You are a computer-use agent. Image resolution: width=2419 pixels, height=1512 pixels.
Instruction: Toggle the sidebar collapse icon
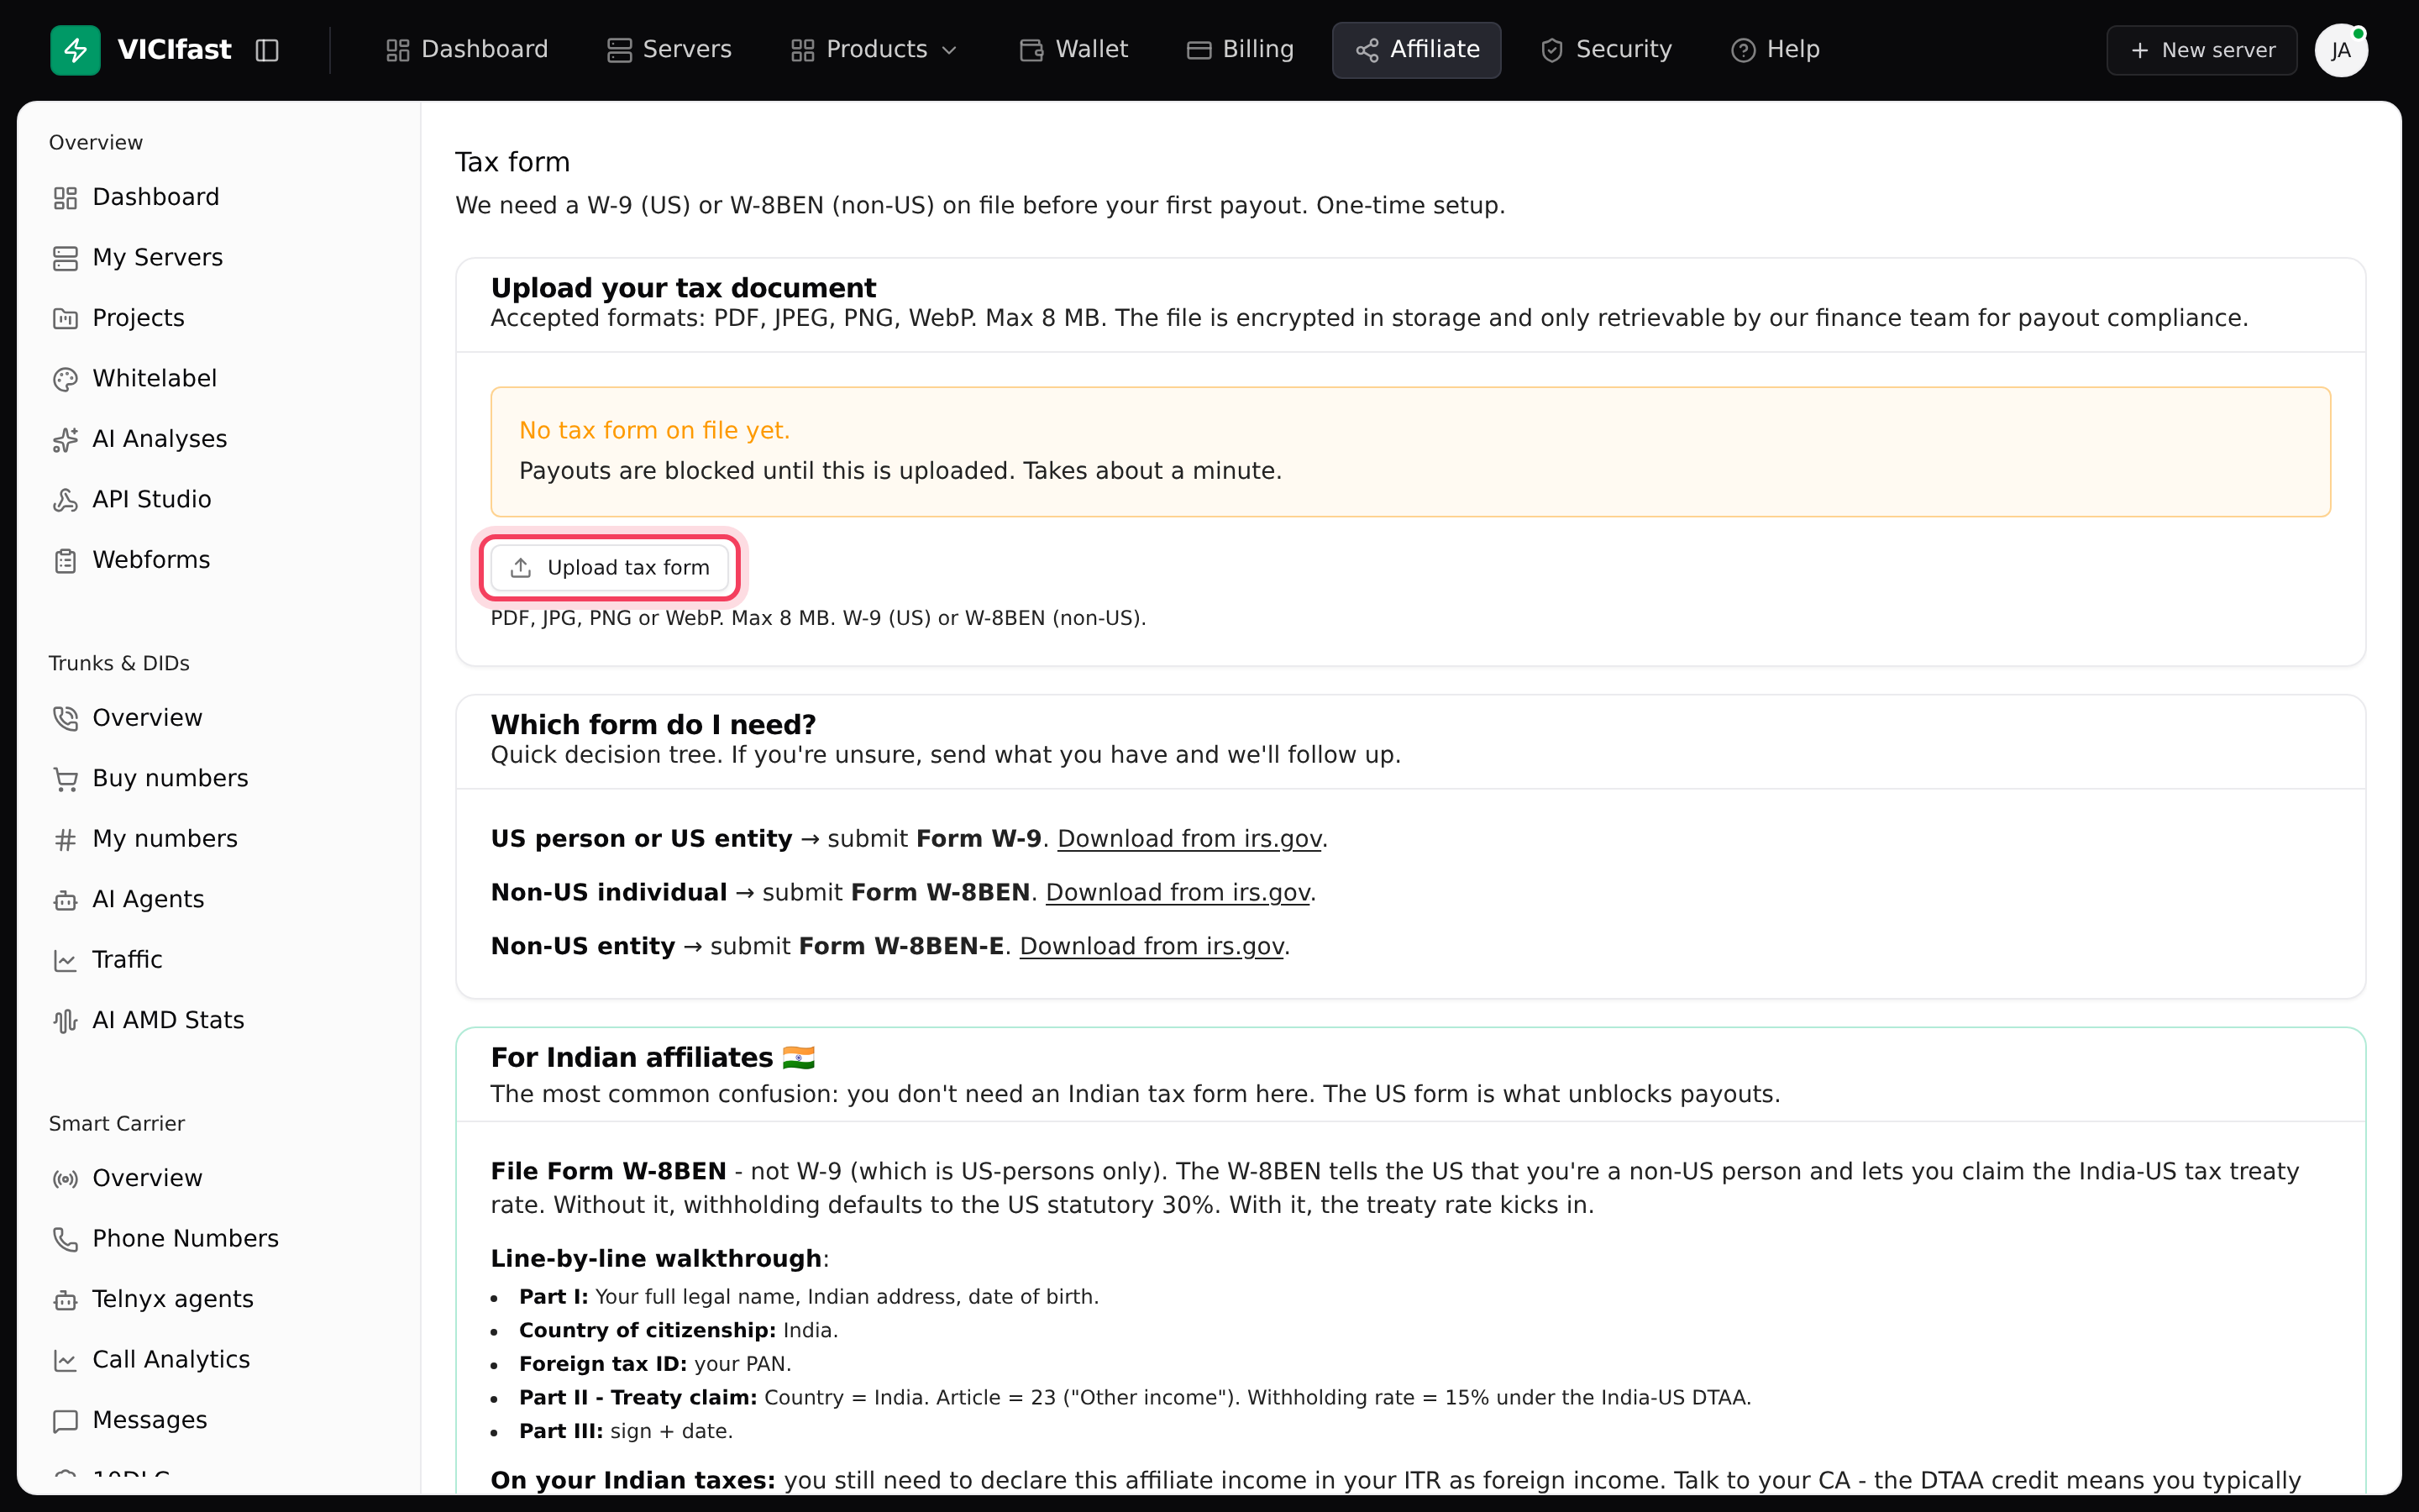pos(267,50)
